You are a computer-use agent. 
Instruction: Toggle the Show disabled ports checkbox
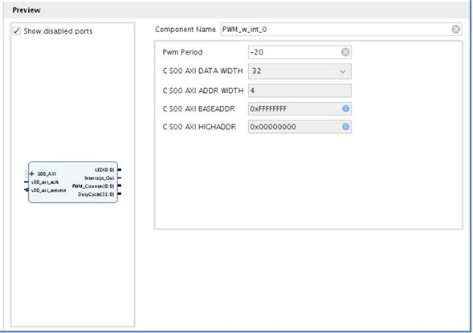[x=16, y=31]
